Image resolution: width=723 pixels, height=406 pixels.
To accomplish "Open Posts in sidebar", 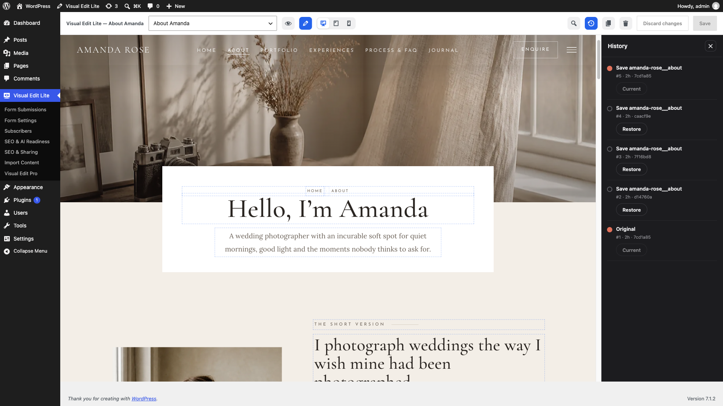I will click(x=30, y=40).
